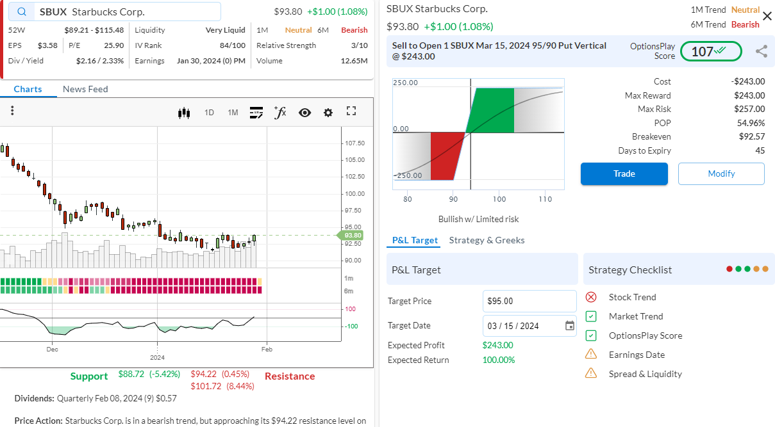Select the 1D chart interval
Screen dimensions: 775x427
point(209,113)
